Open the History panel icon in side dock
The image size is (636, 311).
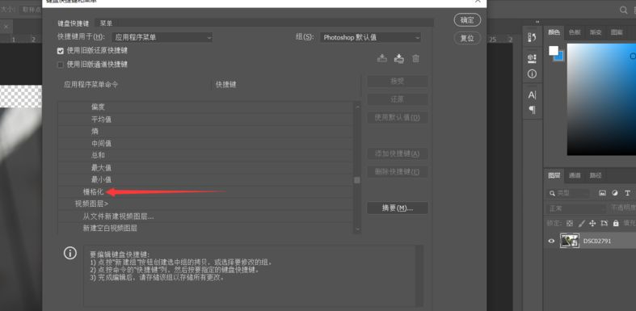(532, 37)
